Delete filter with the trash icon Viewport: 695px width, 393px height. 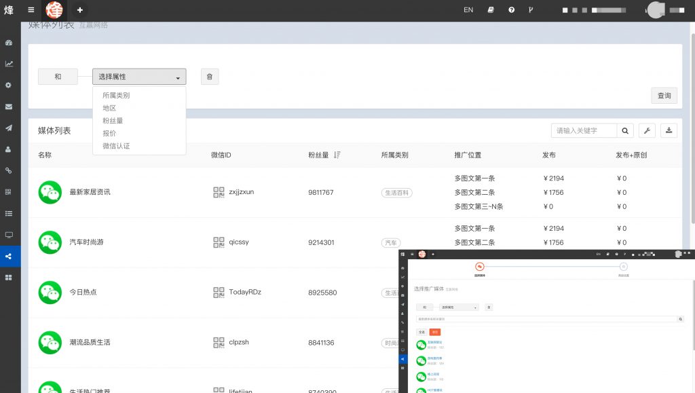coord(210,77)
